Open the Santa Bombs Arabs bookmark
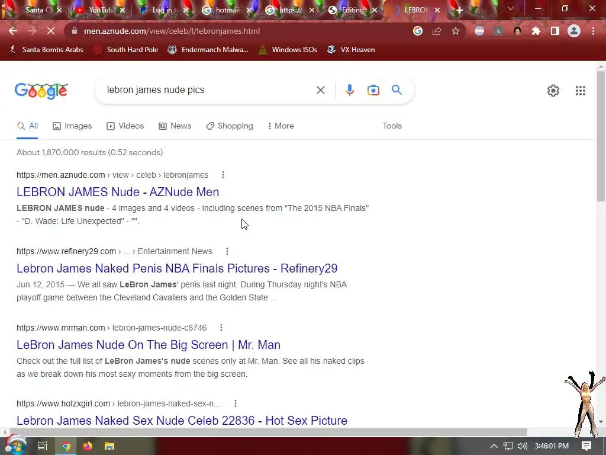This screenshot has height=455, width=606. tap(46, 50)
